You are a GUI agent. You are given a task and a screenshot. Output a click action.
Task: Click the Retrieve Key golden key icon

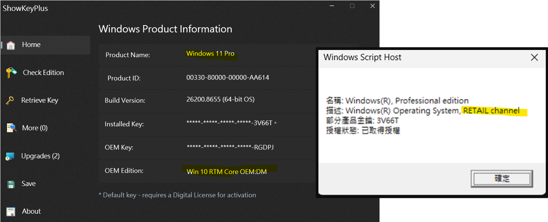[x=10, y=101]
